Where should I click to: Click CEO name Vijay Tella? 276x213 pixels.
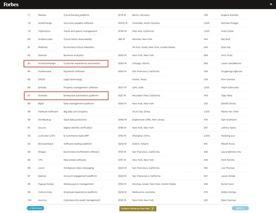[227, 96]
